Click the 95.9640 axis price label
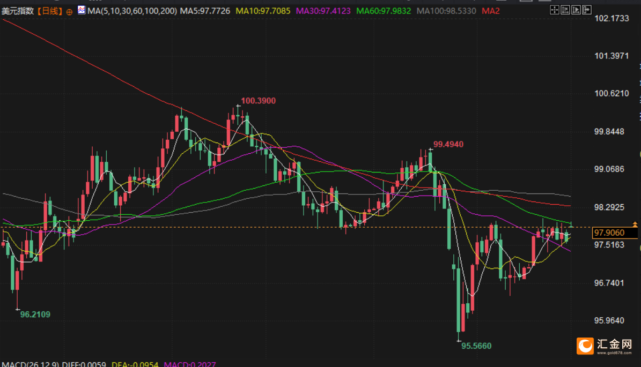The height and width of the screenshot is (367, 641). 609,320
